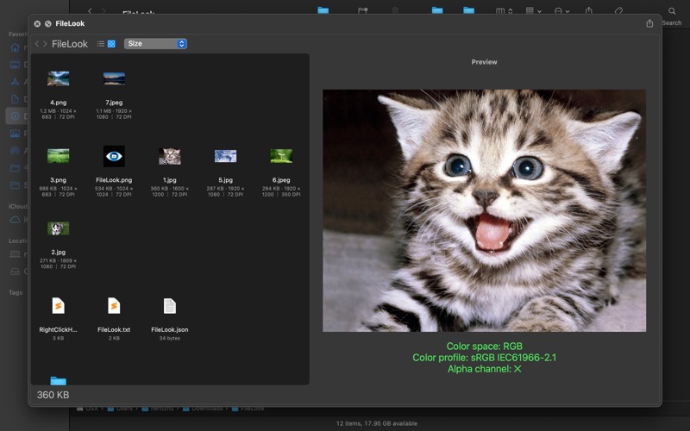Open the Finder tags toolbar icon

click(618, 10)
